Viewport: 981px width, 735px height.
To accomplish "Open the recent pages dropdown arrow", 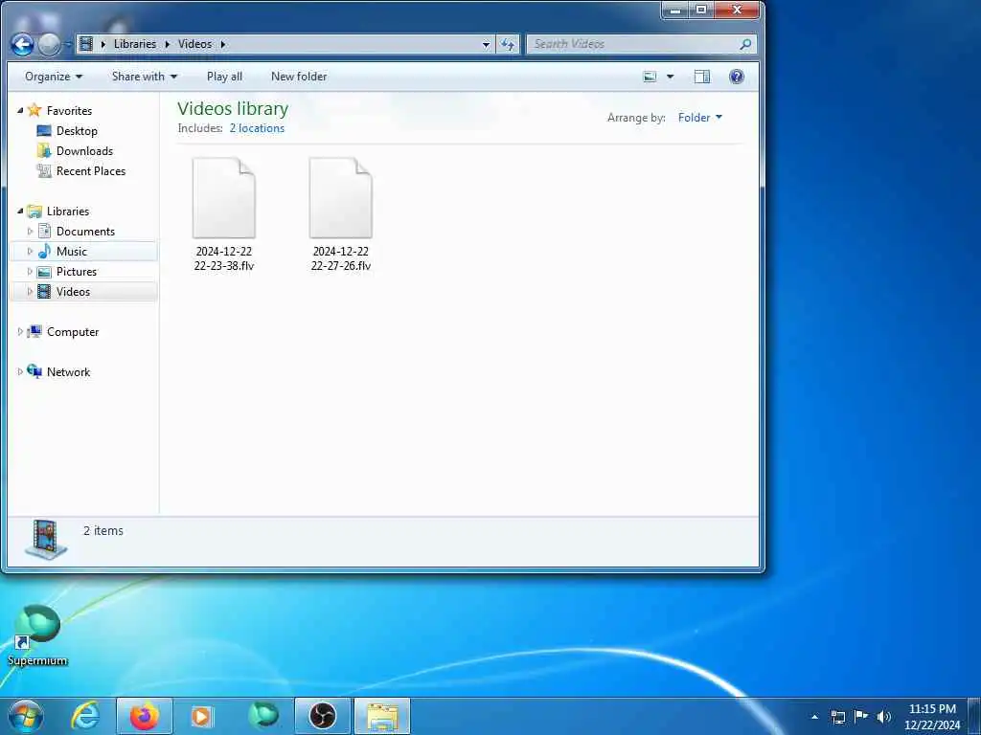I will [68, 44].
